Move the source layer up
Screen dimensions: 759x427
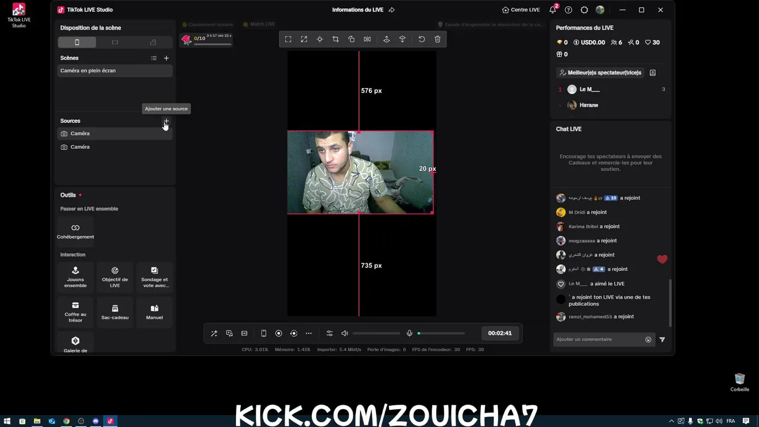387,39
